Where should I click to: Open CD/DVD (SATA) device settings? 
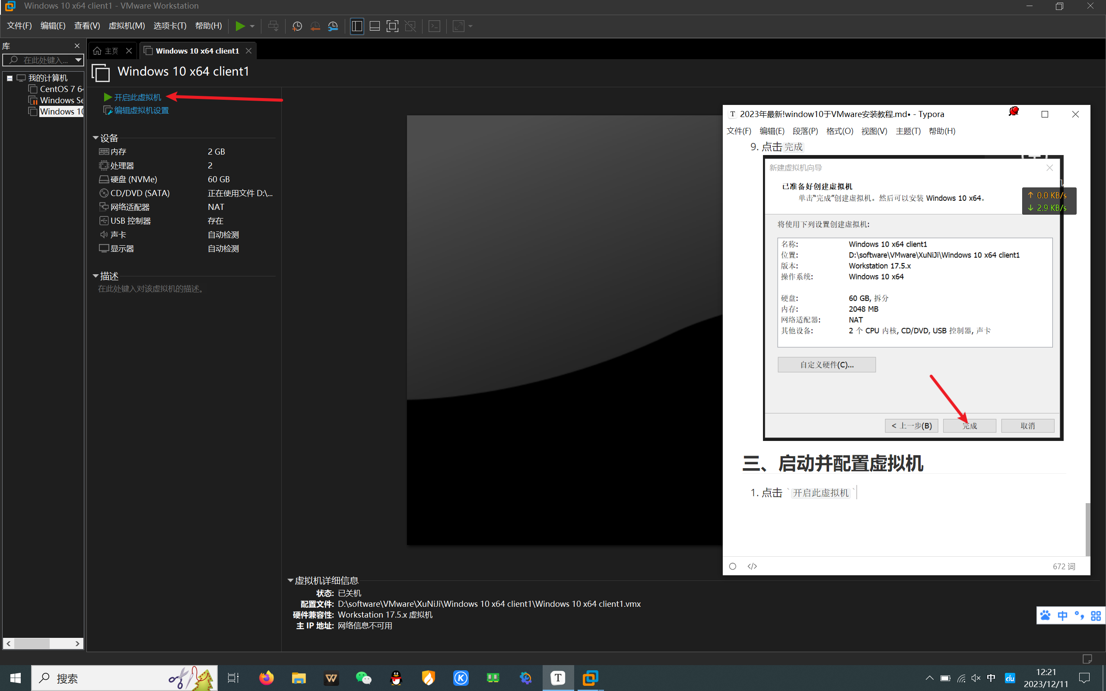tap(140, 193)
